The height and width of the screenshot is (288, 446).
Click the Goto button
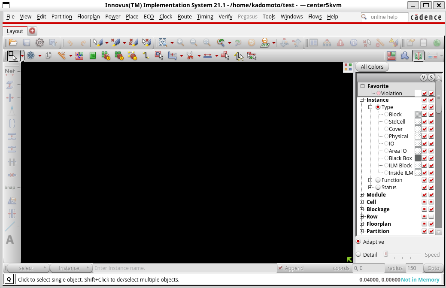[x=433, y=268]
